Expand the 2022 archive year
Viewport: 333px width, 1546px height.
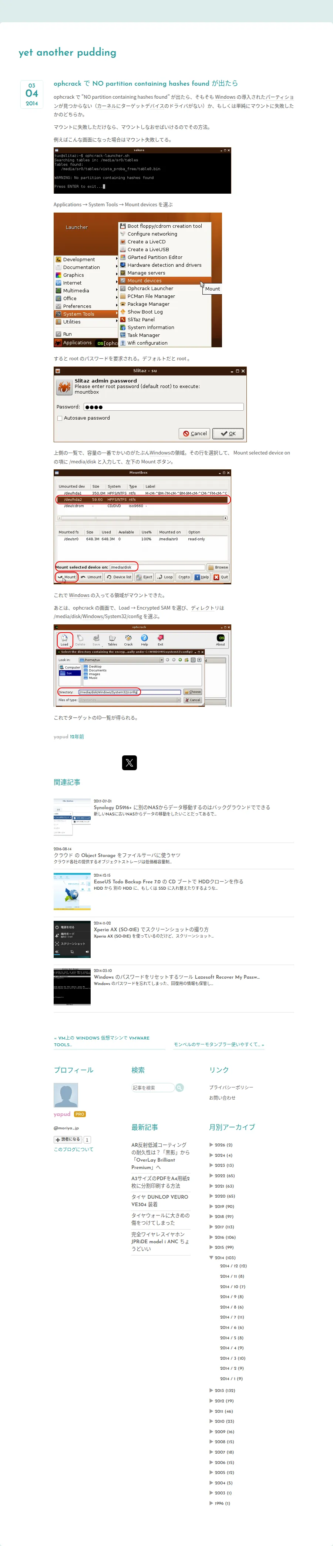coord(211,1175)
